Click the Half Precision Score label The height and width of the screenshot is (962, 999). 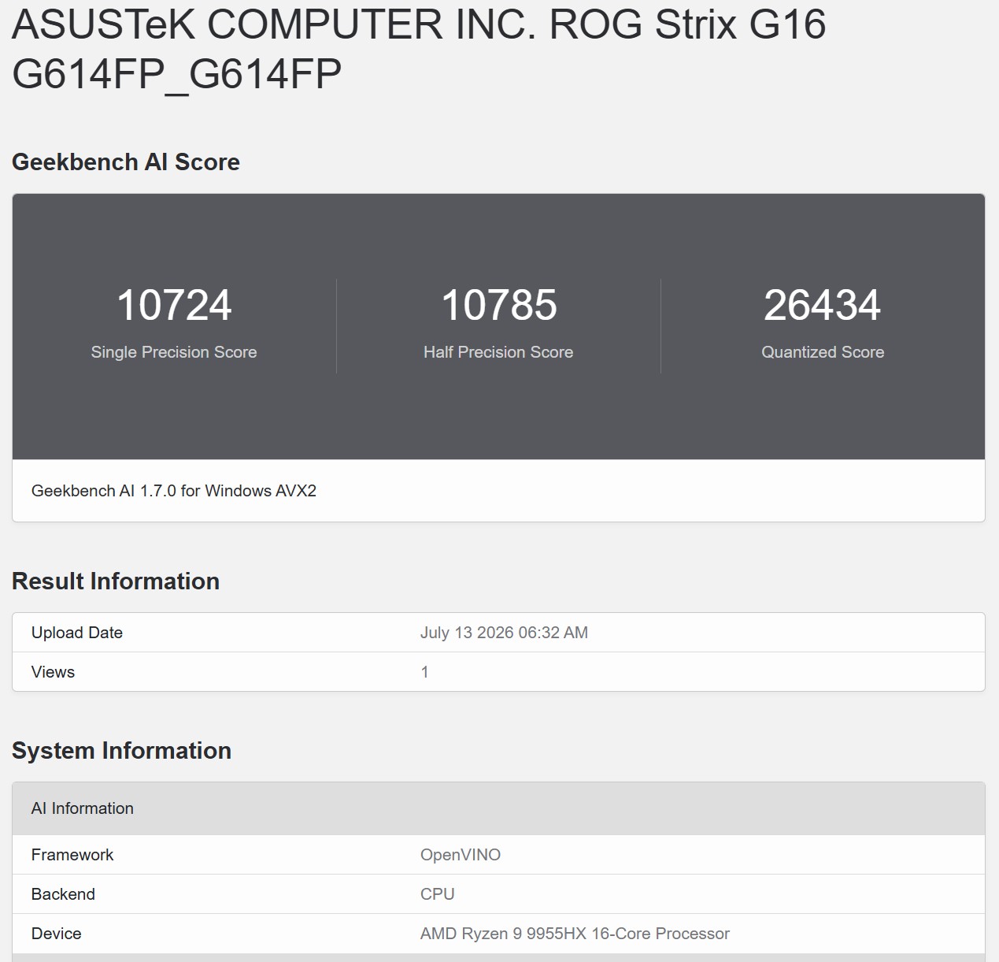[498, 352]
